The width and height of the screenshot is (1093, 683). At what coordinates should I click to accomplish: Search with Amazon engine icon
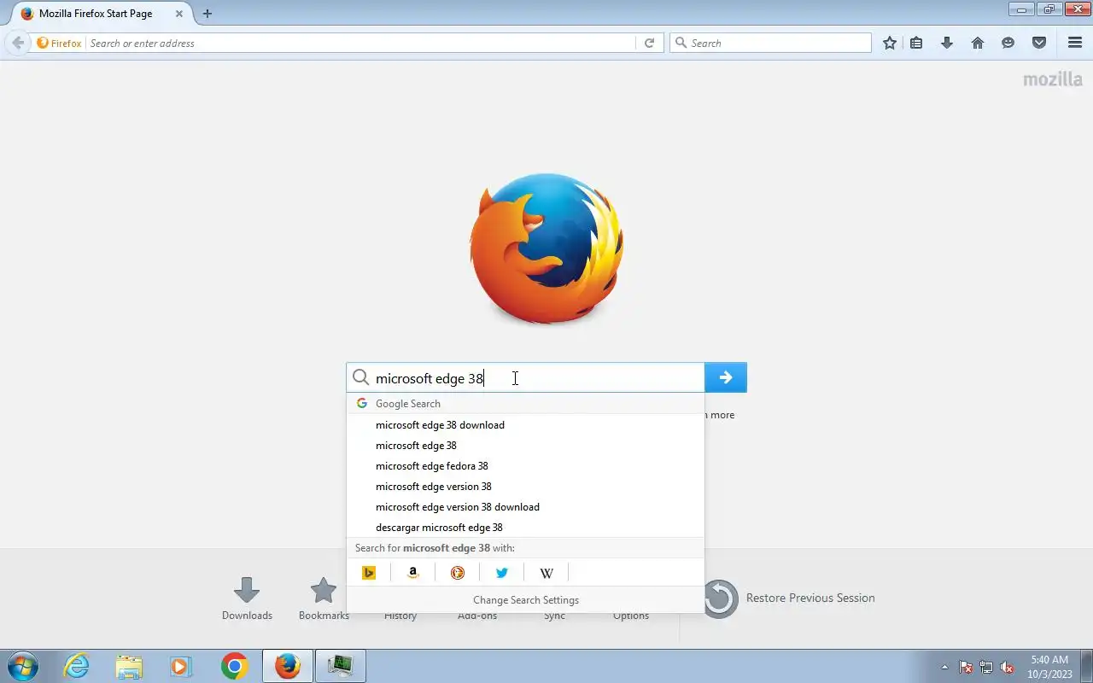pos(413,573)
